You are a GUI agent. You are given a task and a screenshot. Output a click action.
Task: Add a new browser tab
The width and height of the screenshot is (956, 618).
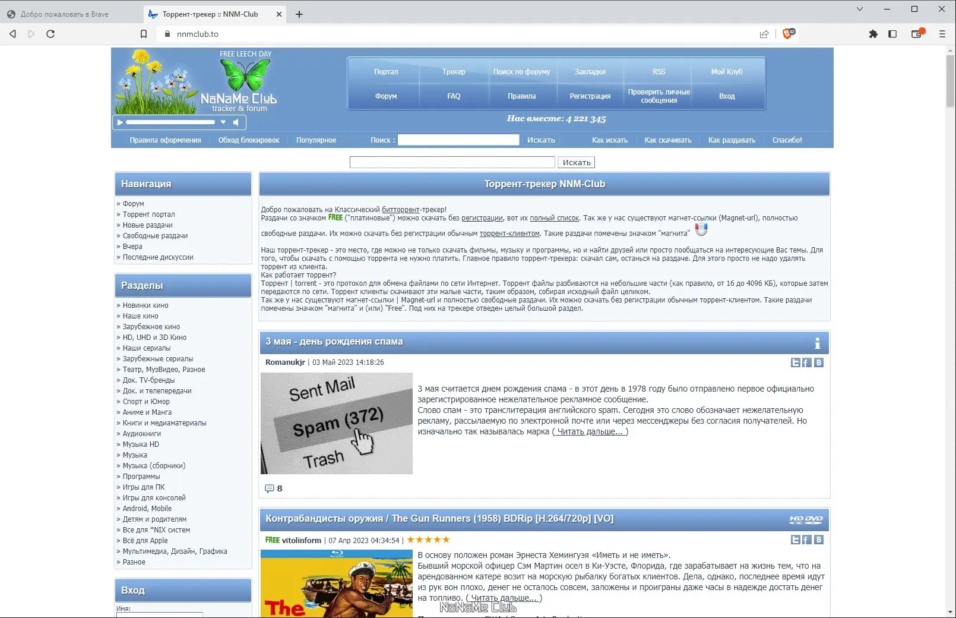299,14
